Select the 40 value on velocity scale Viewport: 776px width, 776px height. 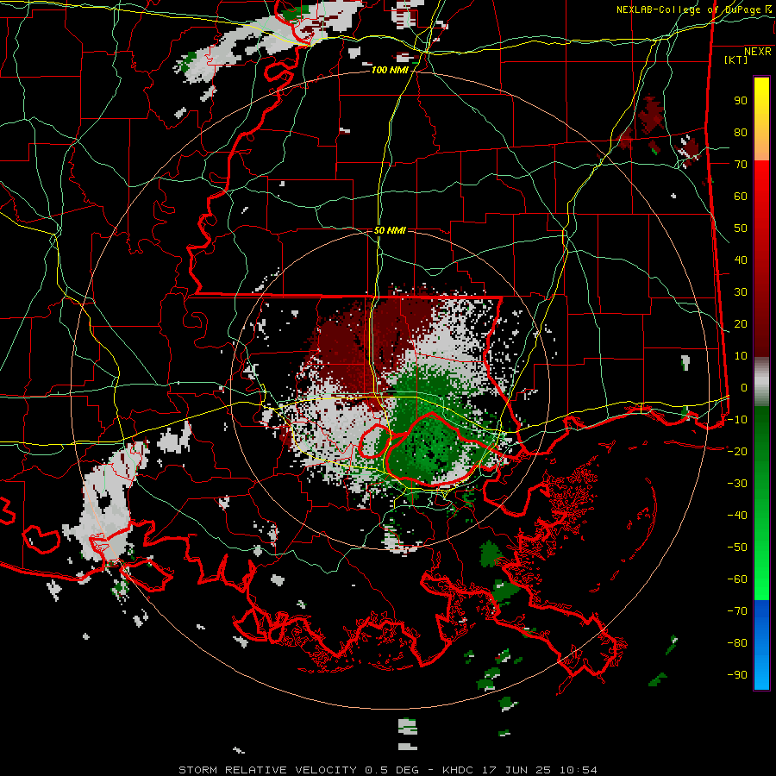click(x=741, y=260)
